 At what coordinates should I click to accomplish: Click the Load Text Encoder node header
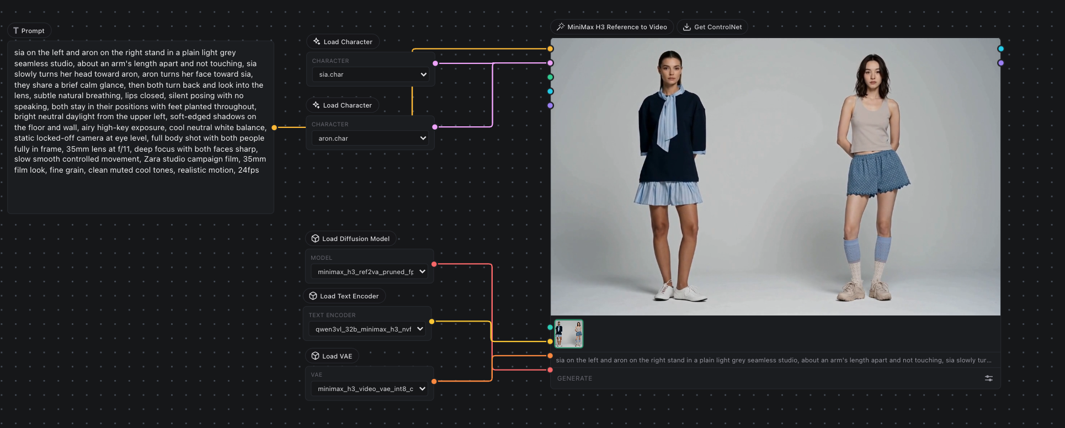click(344, 296)
